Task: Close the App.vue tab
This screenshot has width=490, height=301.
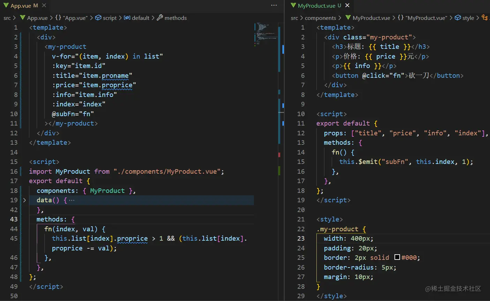Action: click(x=44, y=6)
